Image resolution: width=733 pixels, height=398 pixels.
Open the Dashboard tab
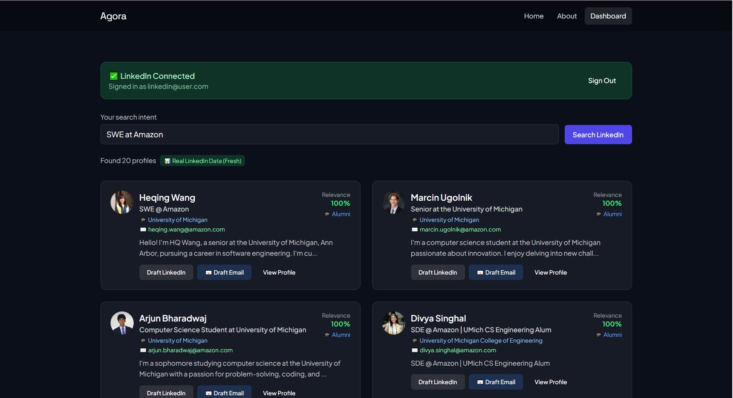[608, 16]
